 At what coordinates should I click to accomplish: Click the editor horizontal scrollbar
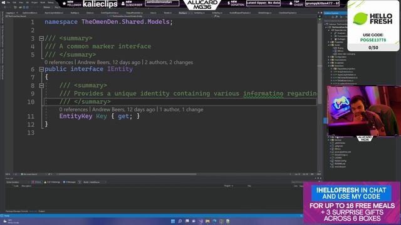128,174
